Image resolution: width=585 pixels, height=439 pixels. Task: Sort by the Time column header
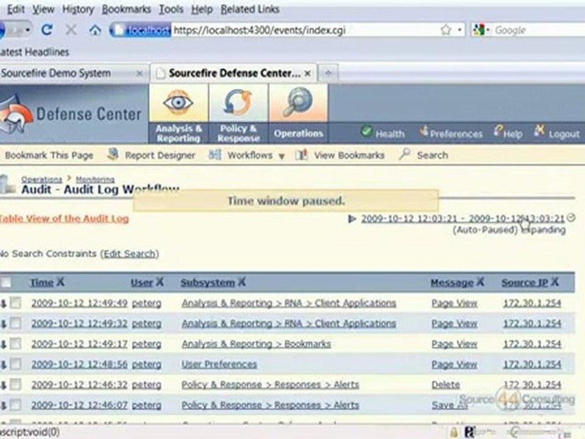pos(42,282)
